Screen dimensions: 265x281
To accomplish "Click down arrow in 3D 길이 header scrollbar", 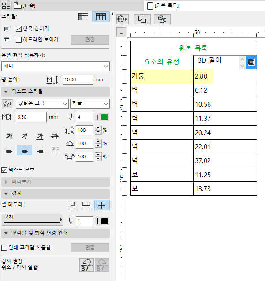I will point(242,66).
